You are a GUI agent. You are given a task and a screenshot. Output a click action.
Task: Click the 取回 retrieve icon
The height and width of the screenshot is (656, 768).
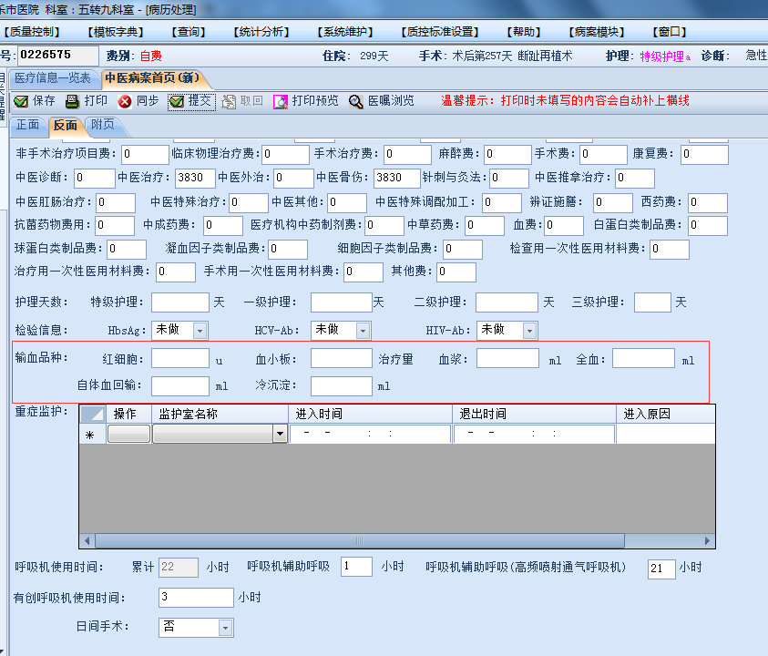[229, 101]
